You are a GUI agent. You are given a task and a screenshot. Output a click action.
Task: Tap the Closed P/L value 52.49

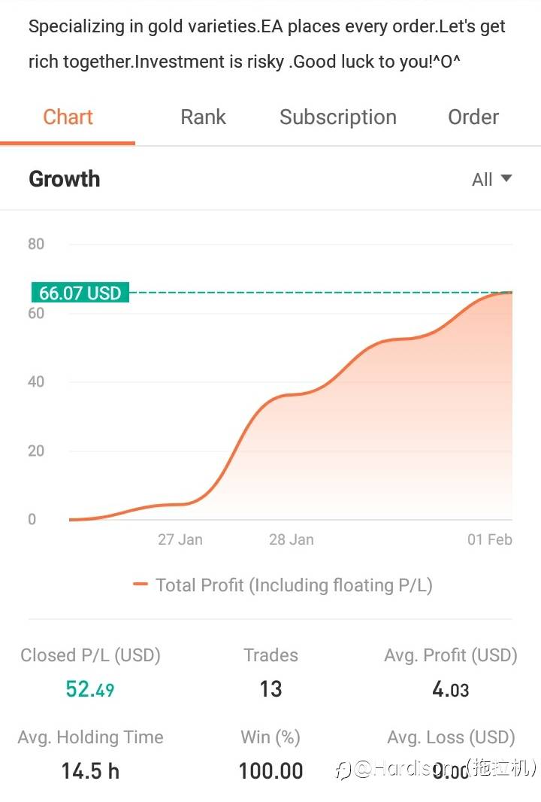pyautogui.click(x=90, y=689)
